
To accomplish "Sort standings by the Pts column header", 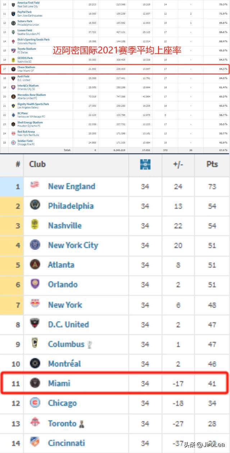I will [x=212, y=164].
